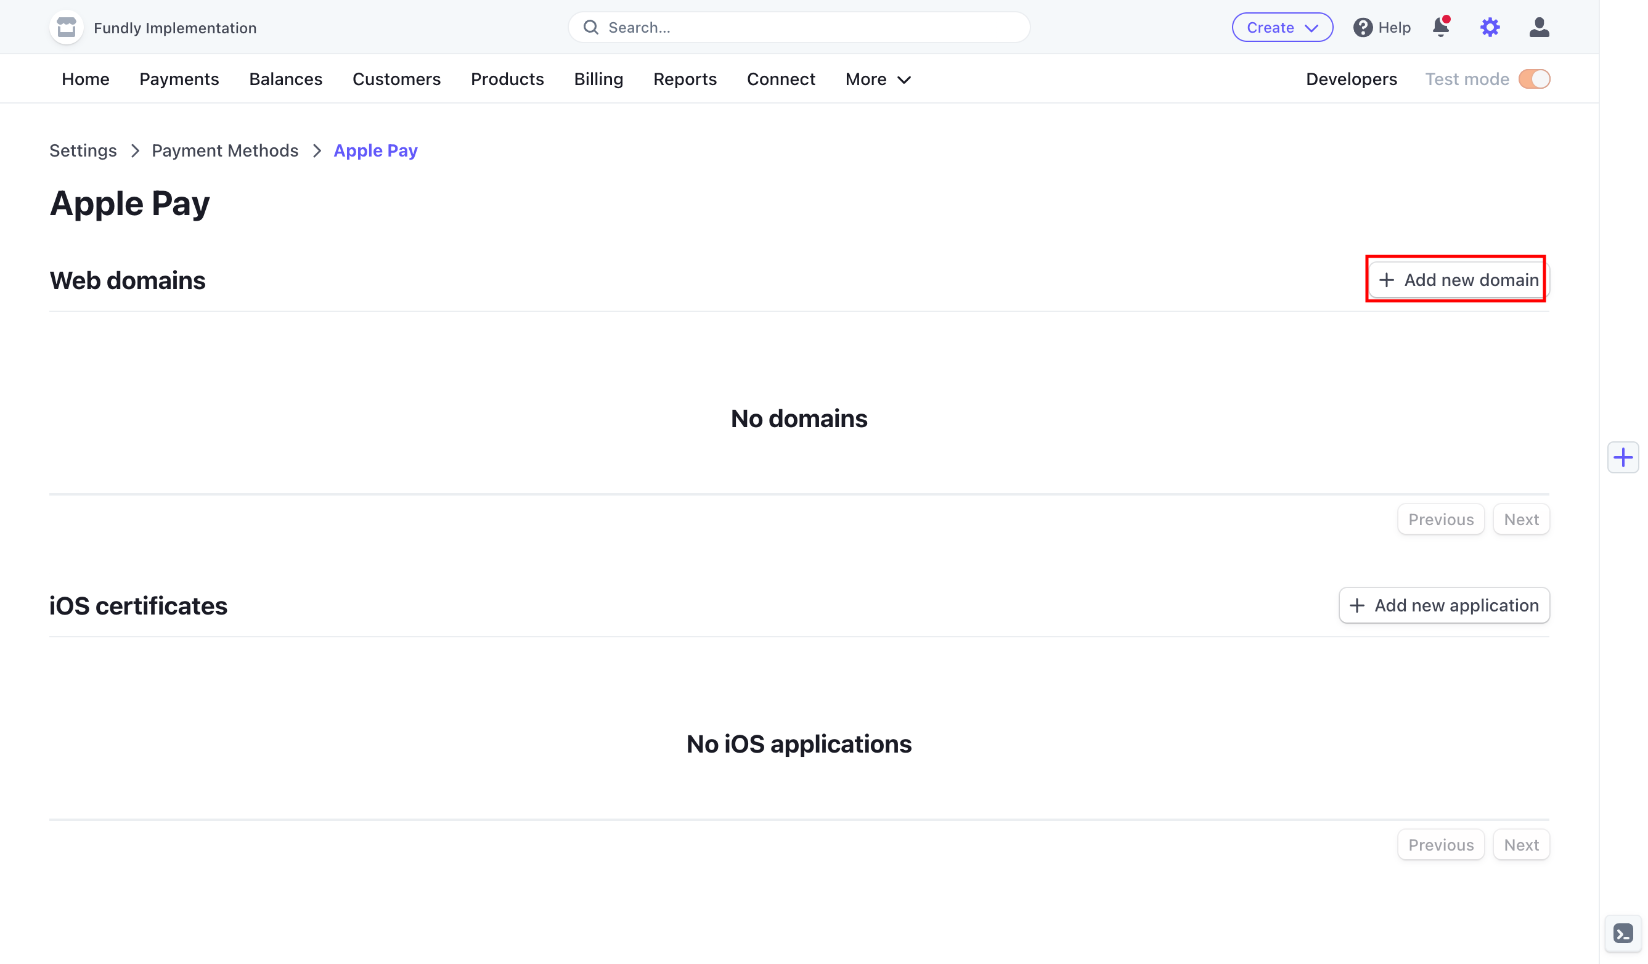Go to Settings breadcrumb
This screenshot has width=1648, height=964.
click(83, 150)
